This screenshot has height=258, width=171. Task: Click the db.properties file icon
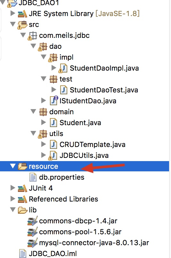pyautogui.click(x=33, y=177)
